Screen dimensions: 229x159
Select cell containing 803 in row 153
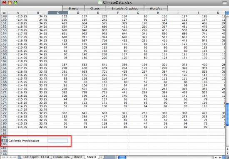(x=98, y=30)
